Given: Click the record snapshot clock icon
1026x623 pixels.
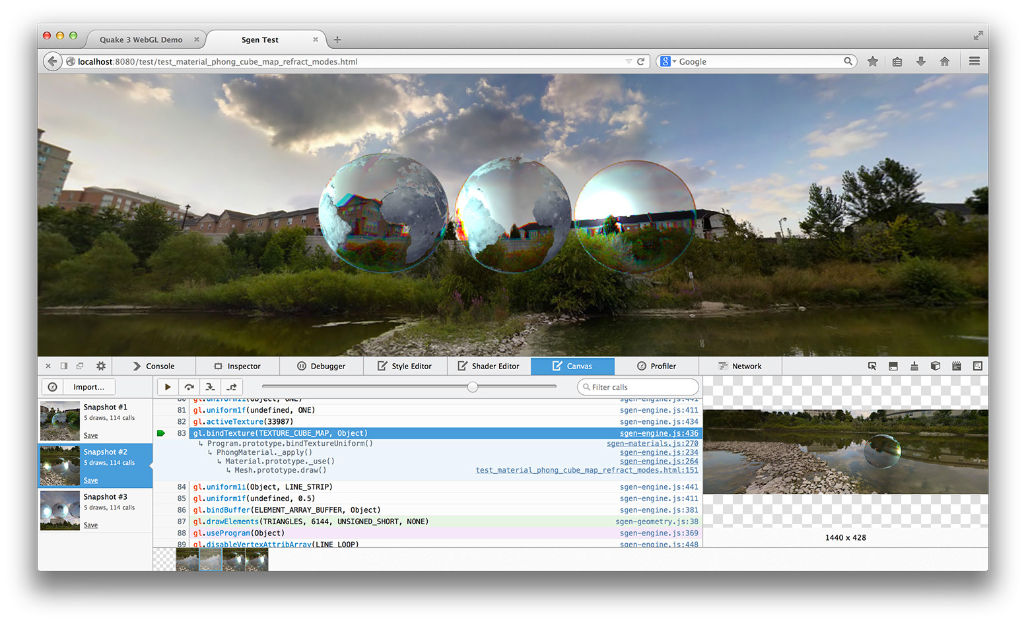Looking at the screenshot, I should pos(53,387).
